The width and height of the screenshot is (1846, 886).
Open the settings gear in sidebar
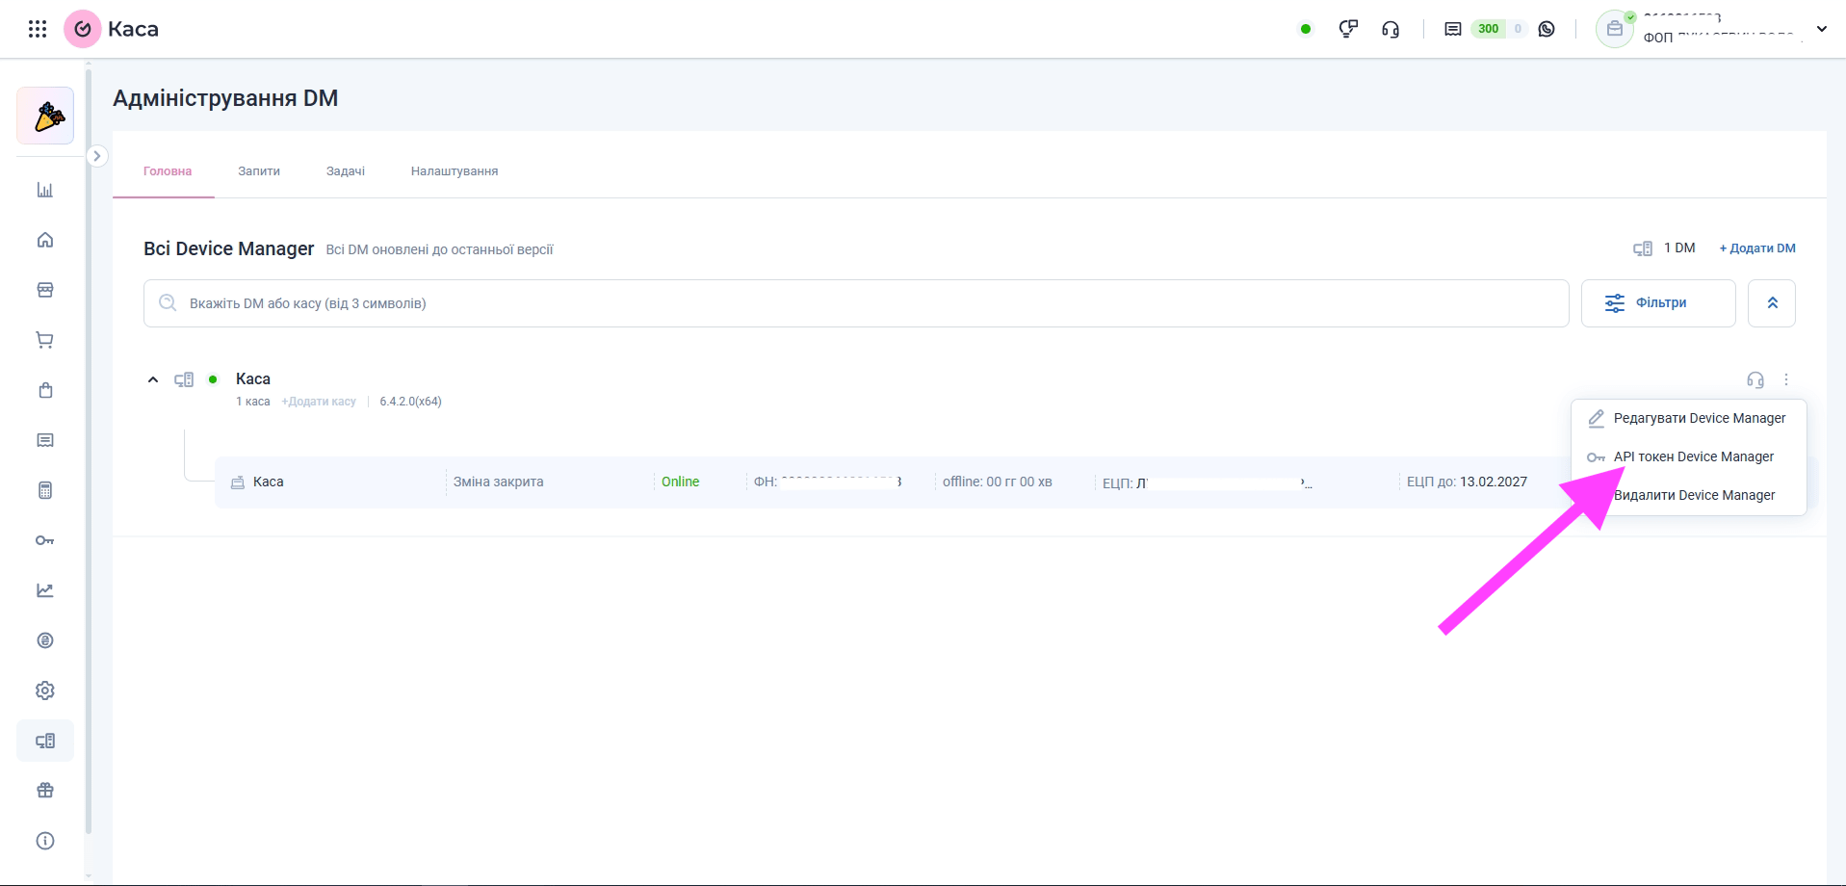point(45,691)
